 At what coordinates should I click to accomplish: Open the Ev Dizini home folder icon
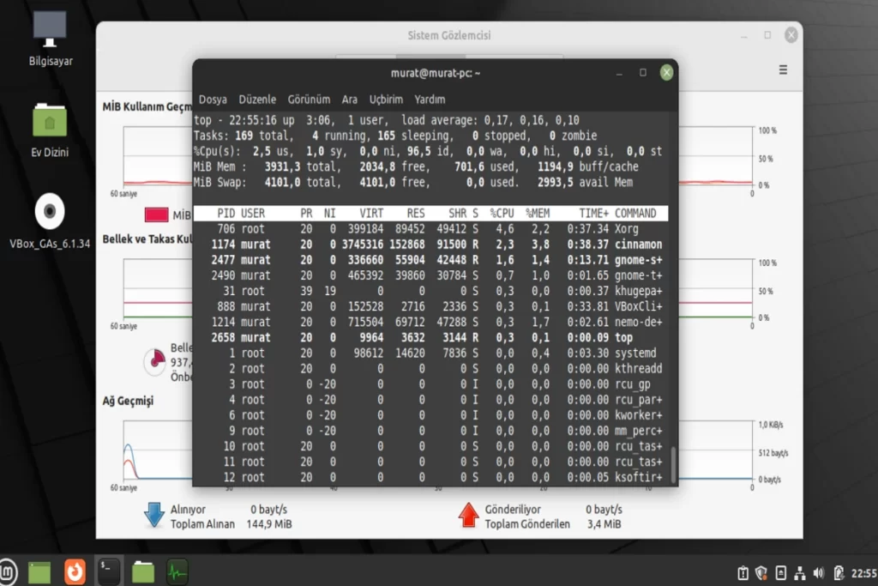[x=51, y=129]
